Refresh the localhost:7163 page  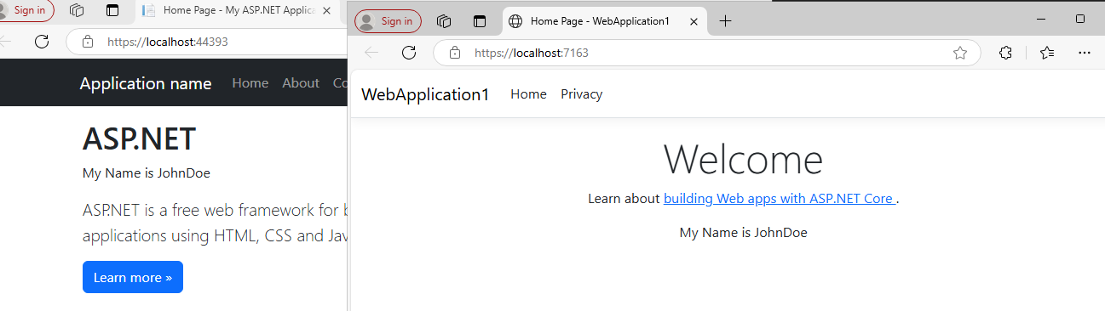pyautogui.click(x=408, y=53)
